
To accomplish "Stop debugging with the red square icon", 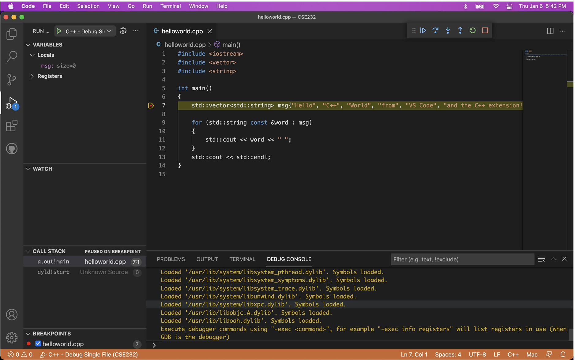I will 485,30.
